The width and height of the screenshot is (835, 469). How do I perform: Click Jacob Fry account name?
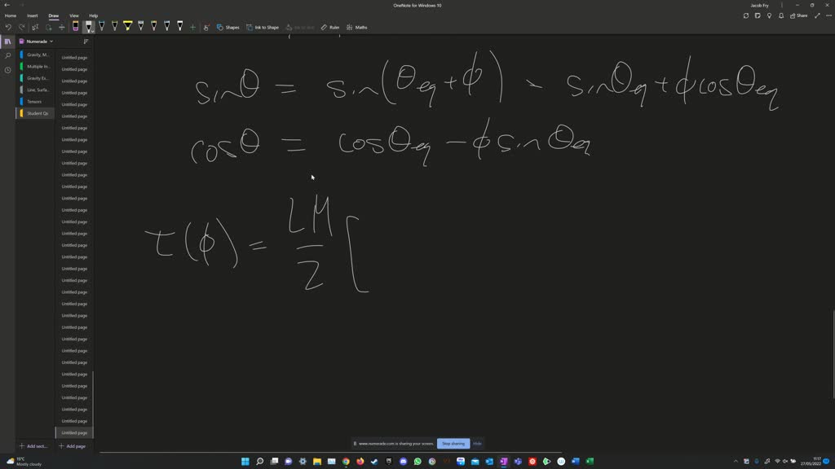click(x=759, y=6)
